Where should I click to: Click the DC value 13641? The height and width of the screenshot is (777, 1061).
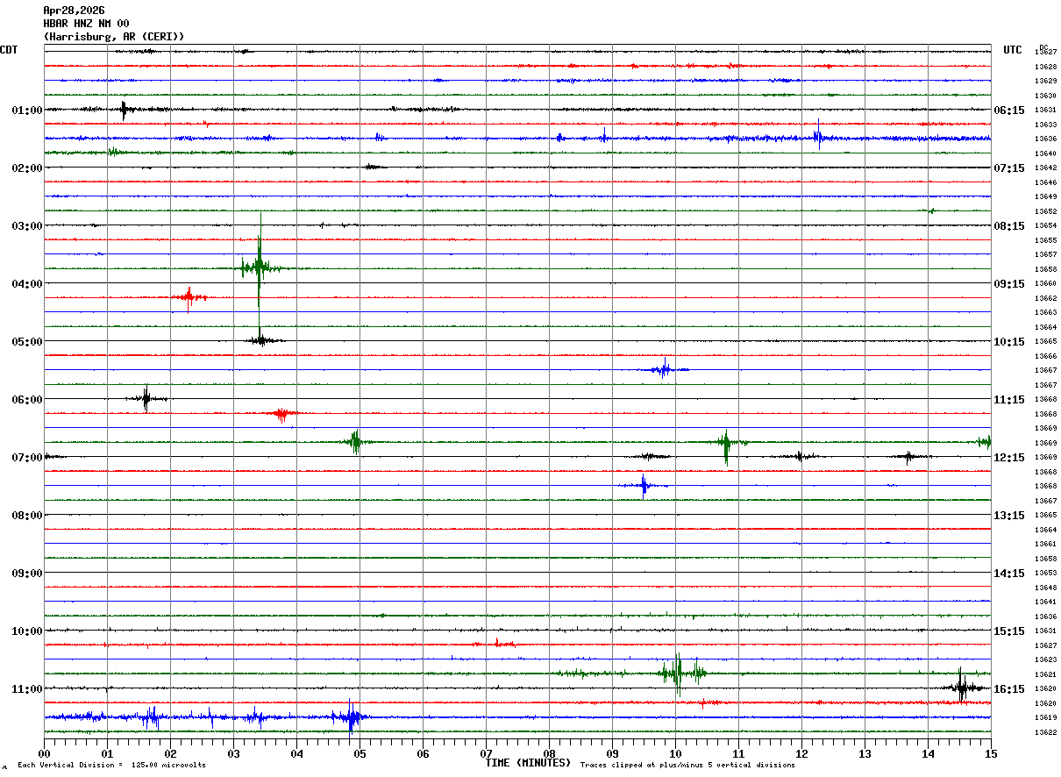click(x=1045, y=602)
